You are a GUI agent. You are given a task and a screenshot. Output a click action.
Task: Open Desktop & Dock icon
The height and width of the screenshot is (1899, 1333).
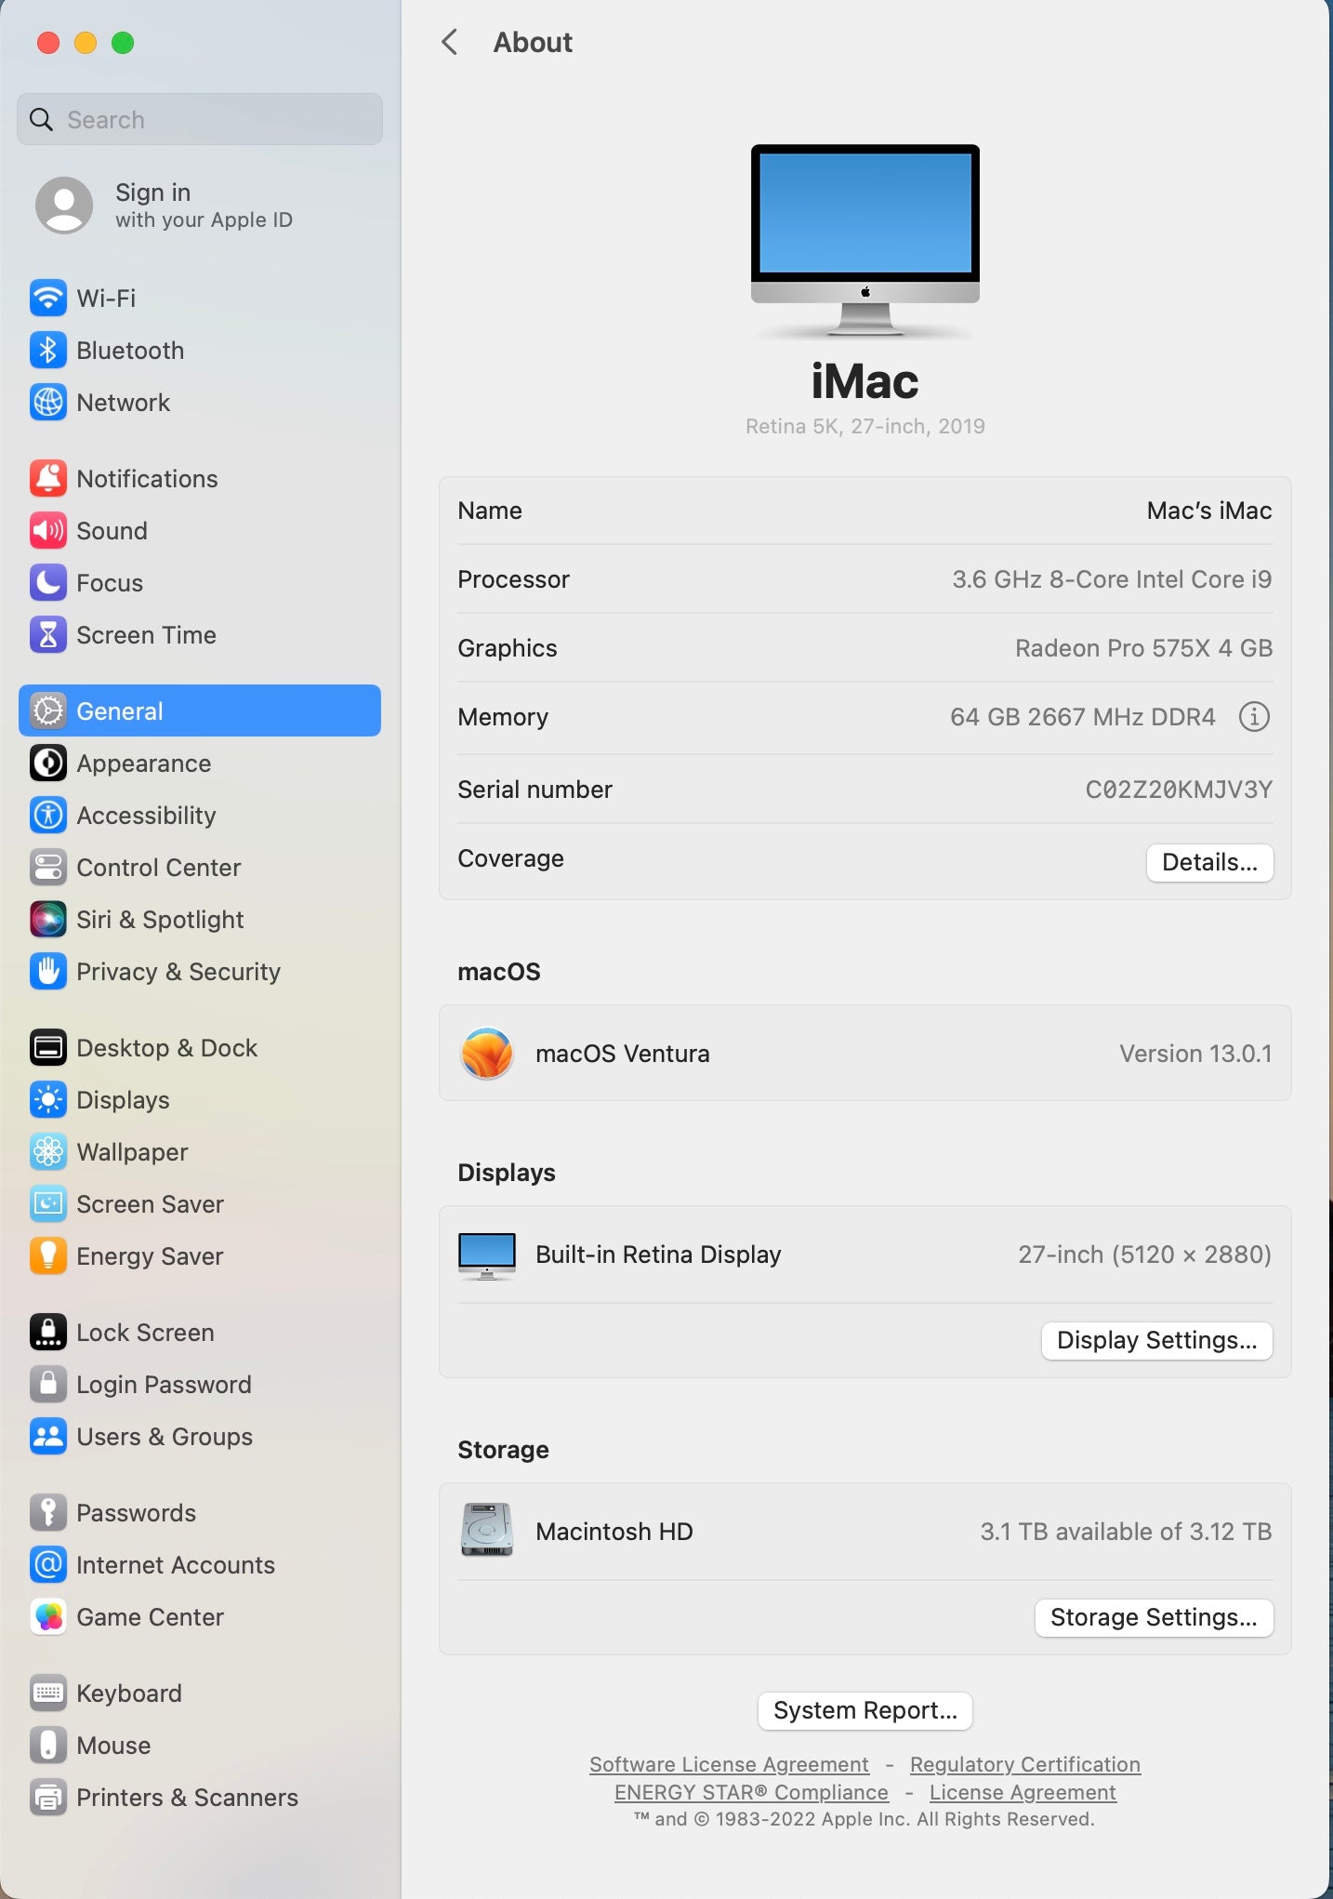(48, 1048)
